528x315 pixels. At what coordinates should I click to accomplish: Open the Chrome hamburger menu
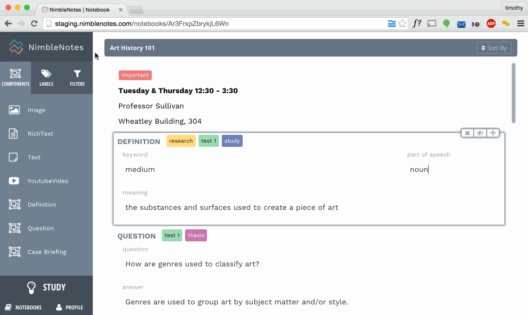tap(521, 24)
